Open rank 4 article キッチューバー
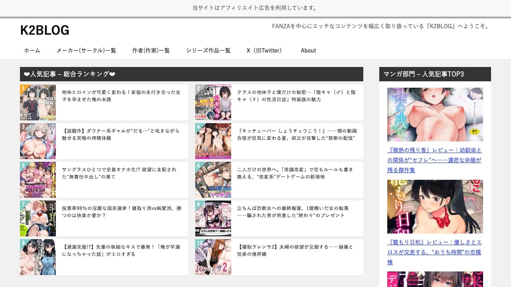 (x=297, y=134)
